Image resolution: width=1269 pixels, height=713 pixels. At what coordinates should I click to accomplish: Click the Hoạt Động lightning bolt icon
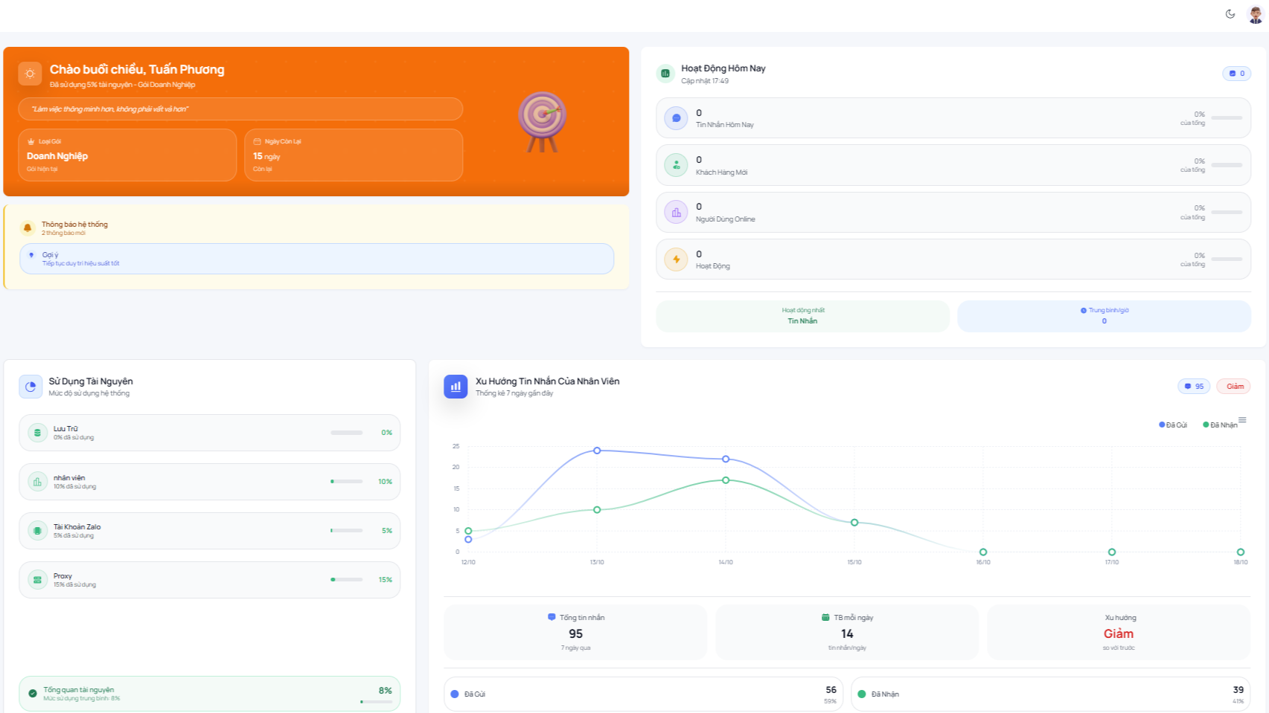pos(676,259)
